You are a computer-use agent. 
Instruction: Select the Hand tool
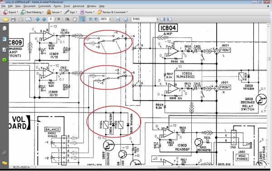click(75, 19)
